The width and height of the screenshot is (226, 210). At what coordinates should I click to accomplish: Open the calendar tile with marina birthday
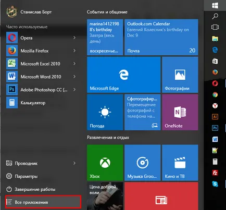tap(105, 37)
